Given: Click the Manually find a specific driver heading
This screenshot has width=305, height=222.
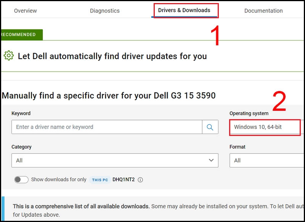Looking at the screenshot, I should [109, 96].
